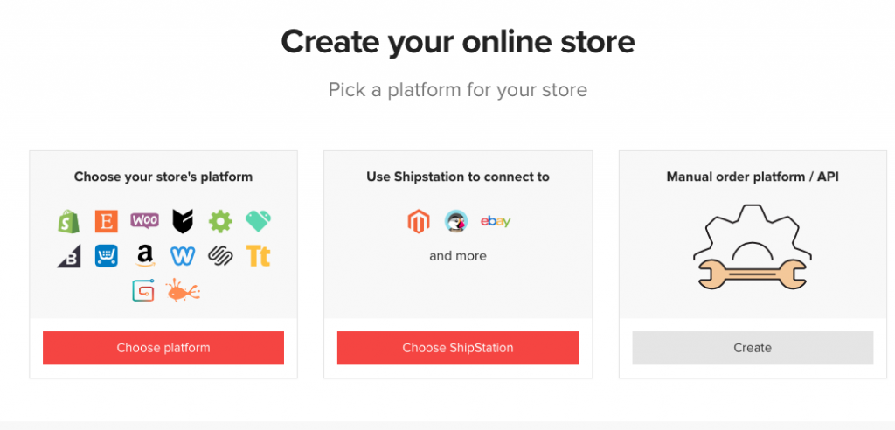Click the Weebly W icon
This screenshot has height=430, width=895.
(182, 255)
